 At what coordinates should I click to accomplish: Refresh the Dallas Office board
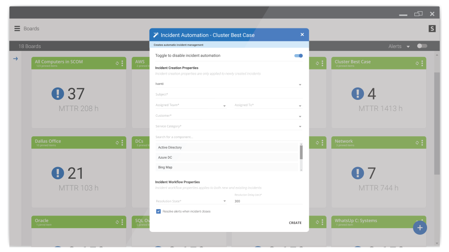coord(117,143)
